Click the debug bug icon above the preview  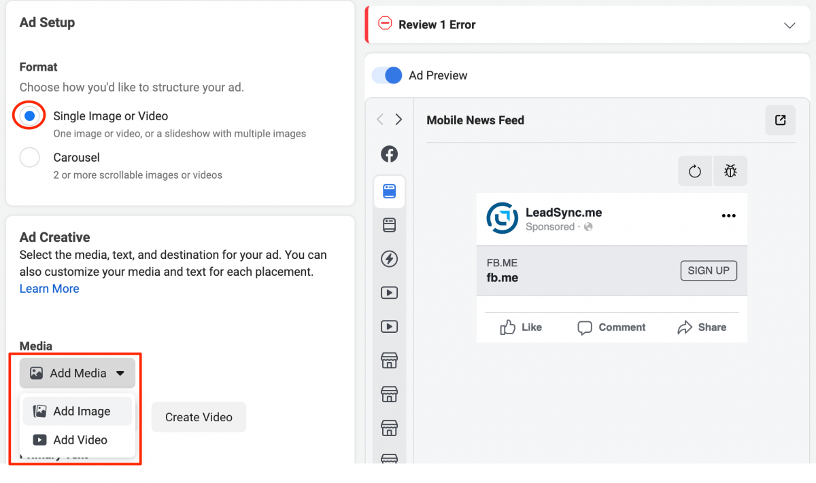pyautogui.click(x=730, y=171)
